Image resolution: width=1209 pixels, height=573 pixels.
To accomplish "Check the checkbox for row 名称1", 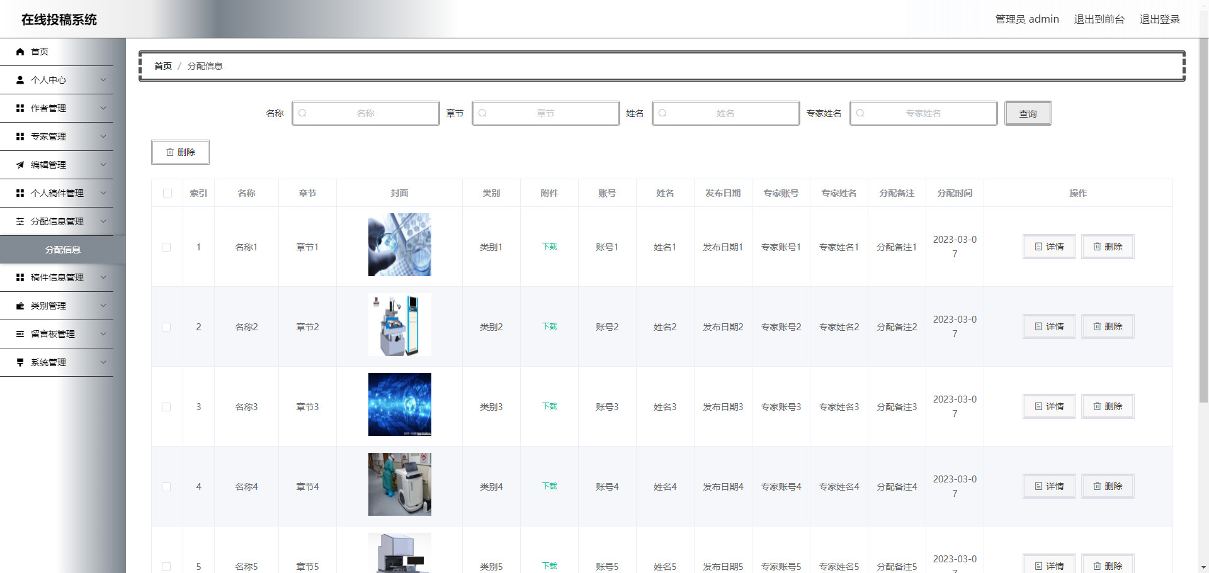I will tap(166, 247).
